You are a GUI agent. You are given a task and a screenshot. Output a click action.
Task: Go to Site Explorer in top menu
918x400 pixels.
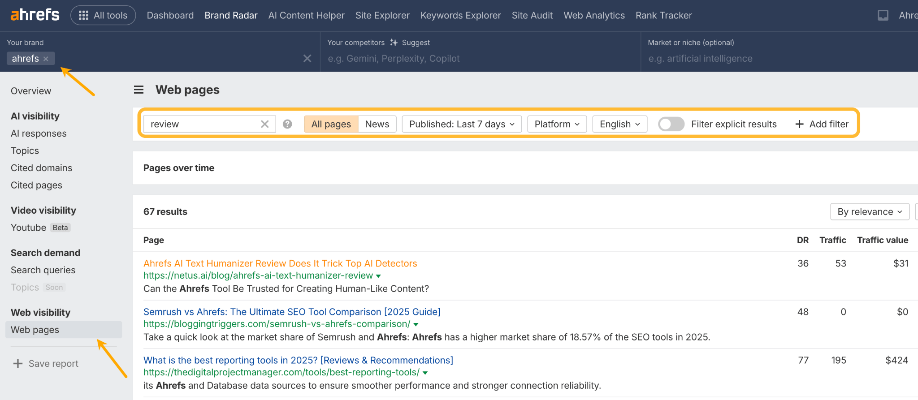(382, 15)
